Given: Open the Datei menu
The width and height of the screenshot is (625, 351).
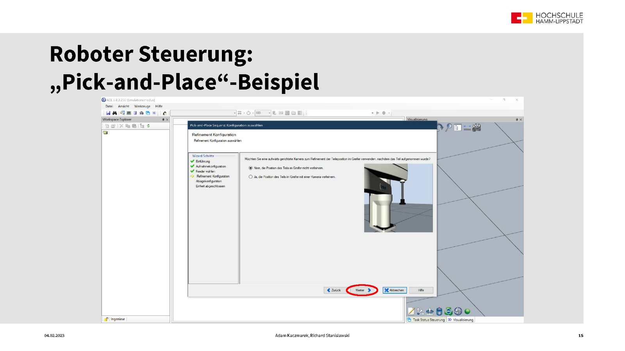Looking at the screenshot, I should pyautogui.click(x=109, y=106).
